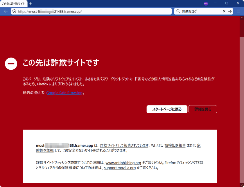Click the 誤検知を報告 link

coord(175,145)
